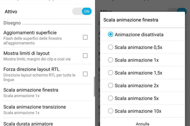190x126 pixels.
Task: Click the settings list scrollbar
Action: (x=94, y=86)
